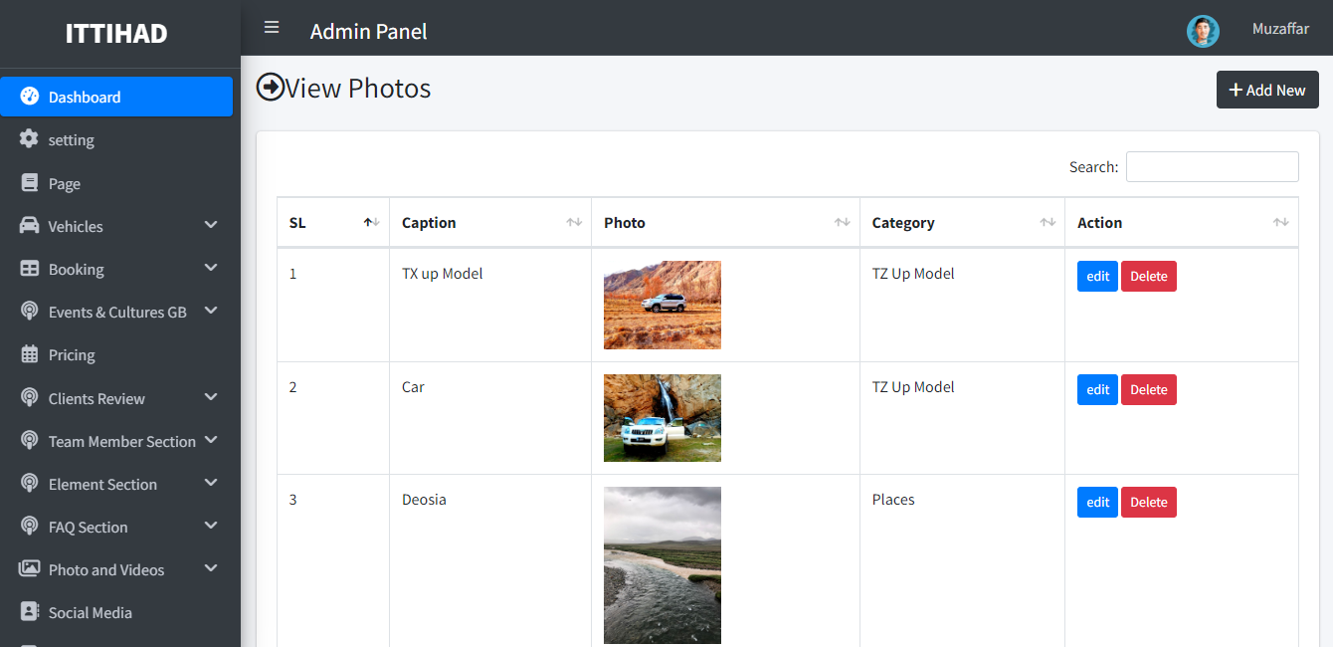Expand the Booking menu chevron
The image size is (1333, 647).
pos(211,268)
